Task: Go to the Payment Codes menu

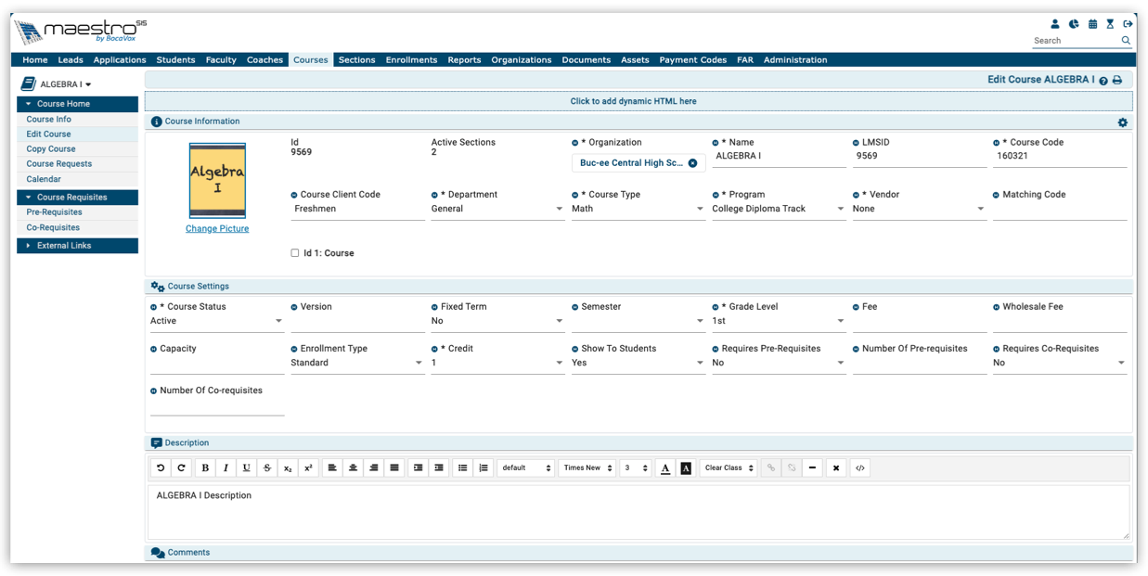Action: pos(692,60)
